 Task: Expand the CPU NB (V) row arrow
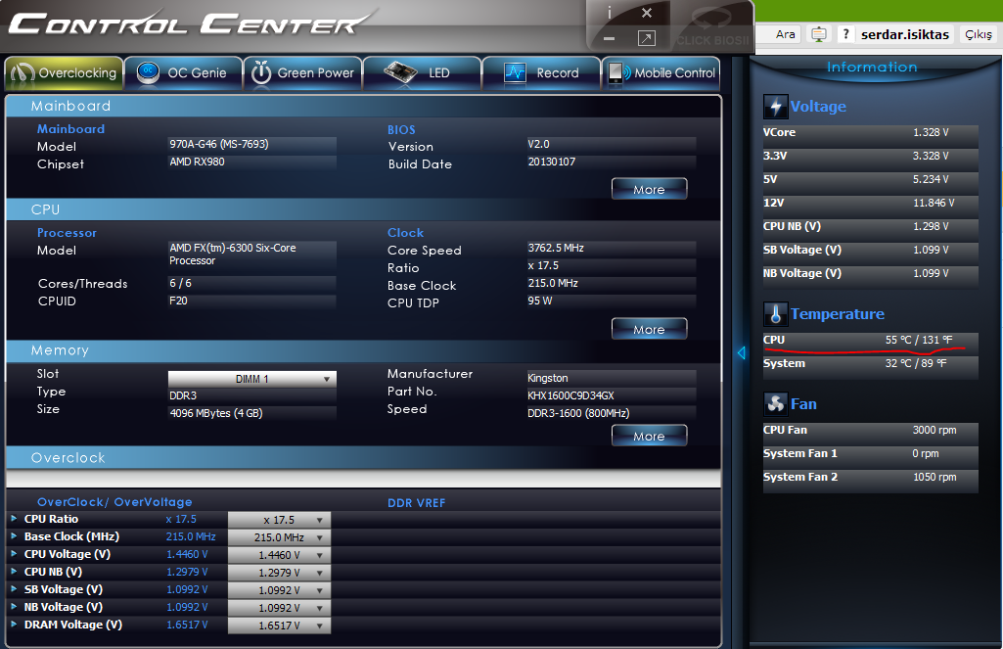tap(14, 572)
